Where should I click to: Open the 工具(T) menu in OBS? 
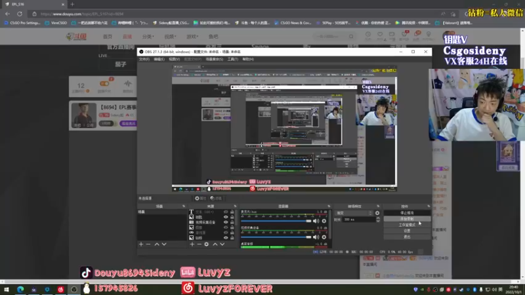point(233,59)
